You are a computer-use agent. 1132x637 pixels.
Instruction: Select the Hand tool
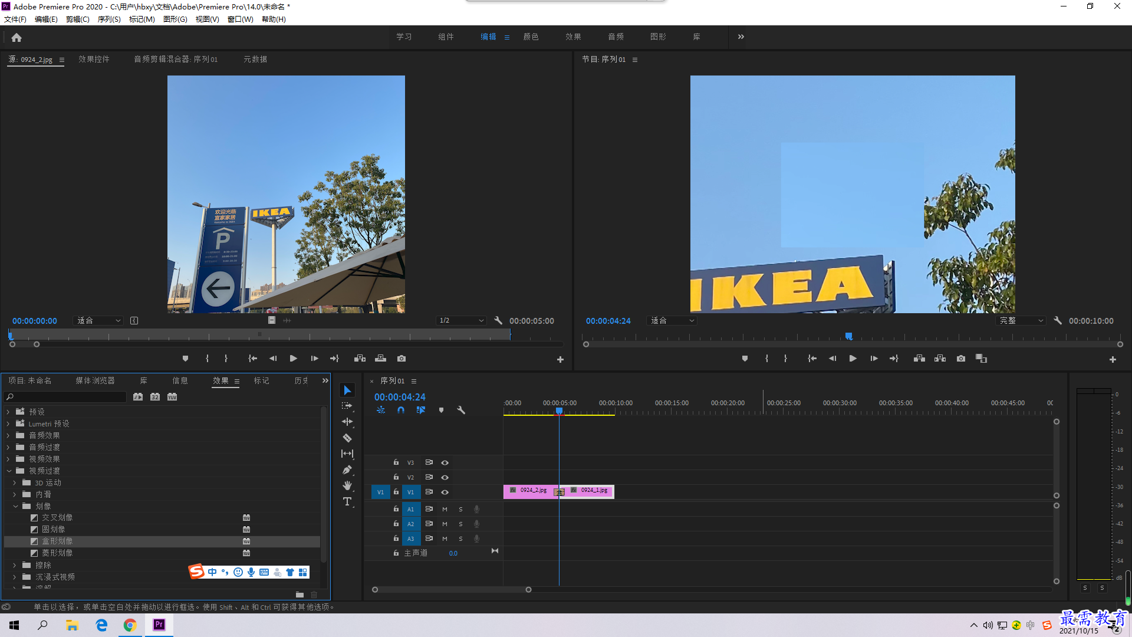tap(347, 485)
